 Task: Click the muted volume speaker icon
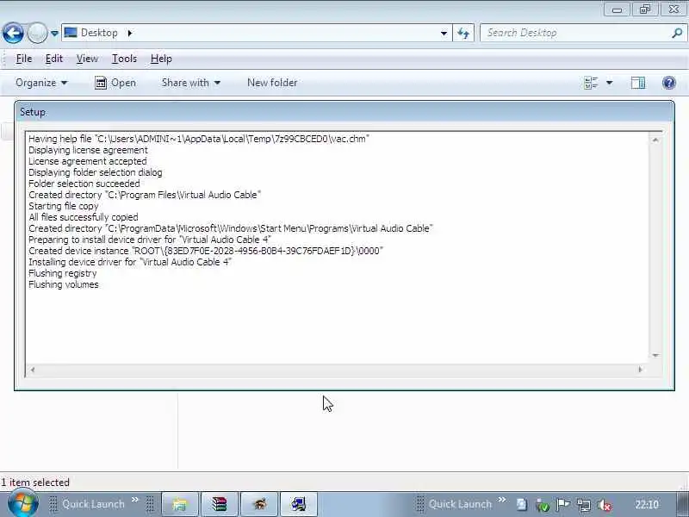[x=605, y=505]
